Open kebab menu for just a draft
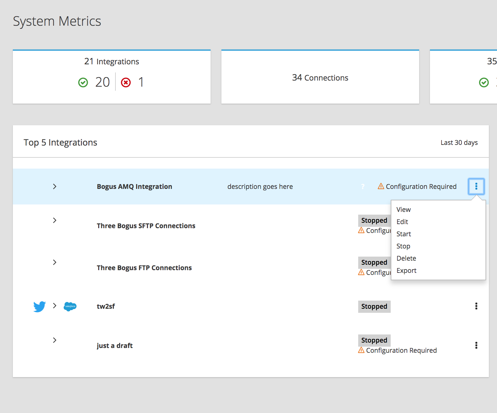497x413 pixels. pyautogui.click(x=476, y=345)
